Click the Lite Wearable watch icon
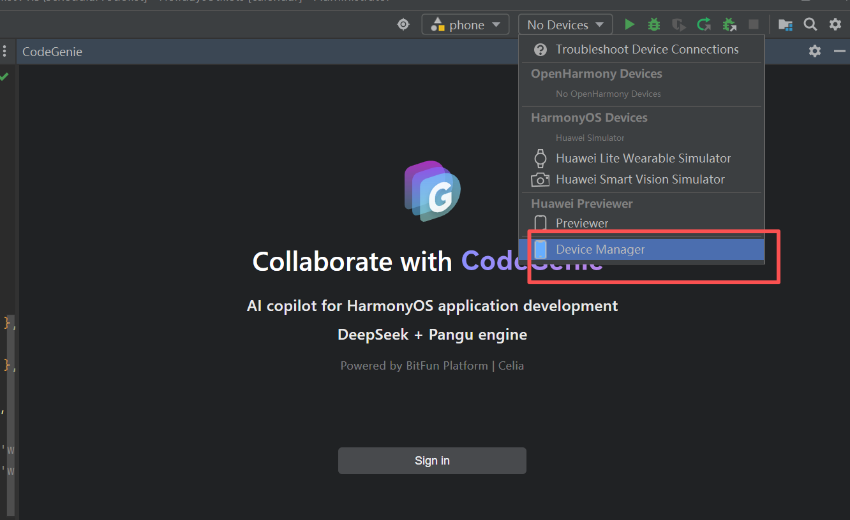Viewport: 850px width, 520px height. [541, 158]
